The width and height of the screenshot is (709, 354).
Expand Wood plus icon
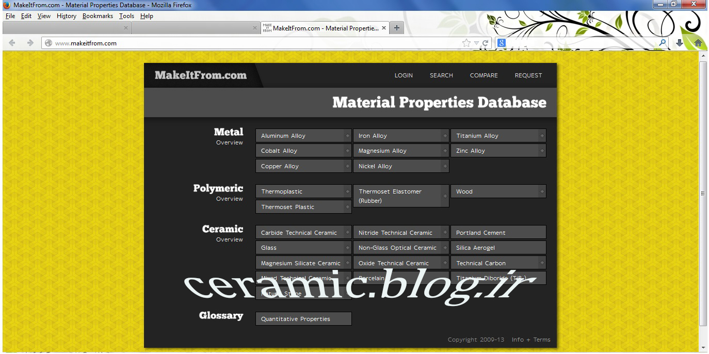(542, 191)
